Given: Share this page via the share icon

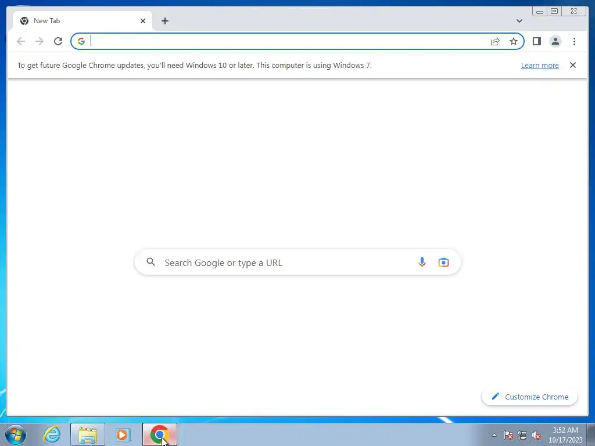Looking at the screenshot, I should point(495,41).
